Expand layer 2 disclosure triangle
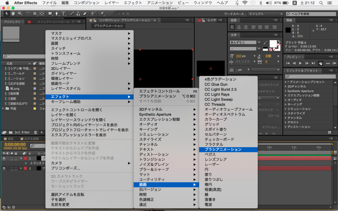This screenshot has height=211, width=338. 21,168
